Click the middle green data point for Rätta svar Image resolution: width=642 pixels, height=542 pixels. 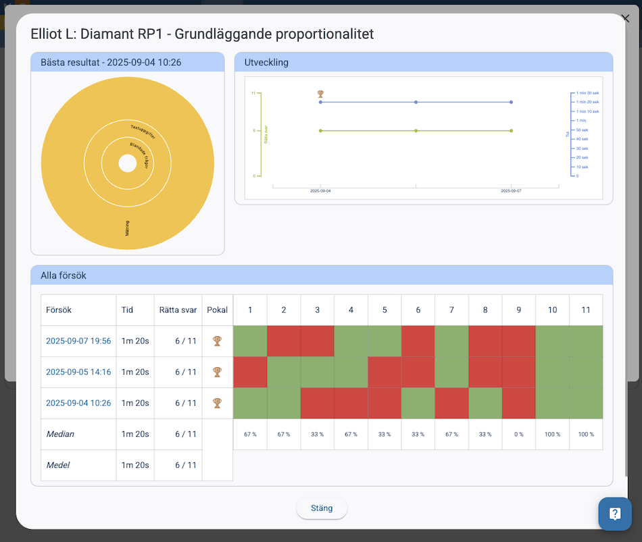point(416,131)
